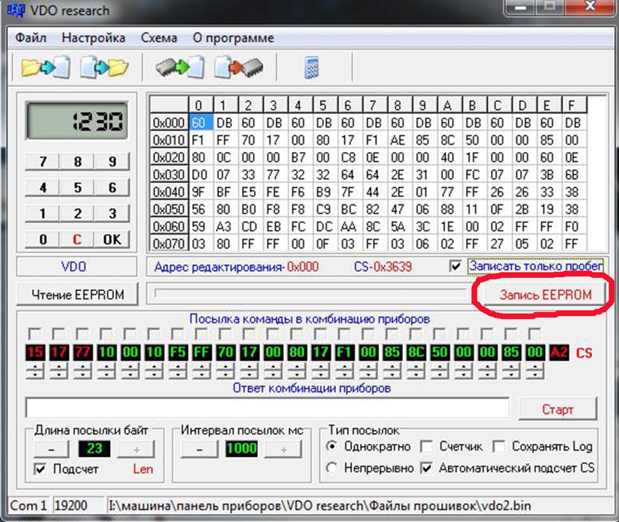Tap keypad digit 8

click(77, 162)
